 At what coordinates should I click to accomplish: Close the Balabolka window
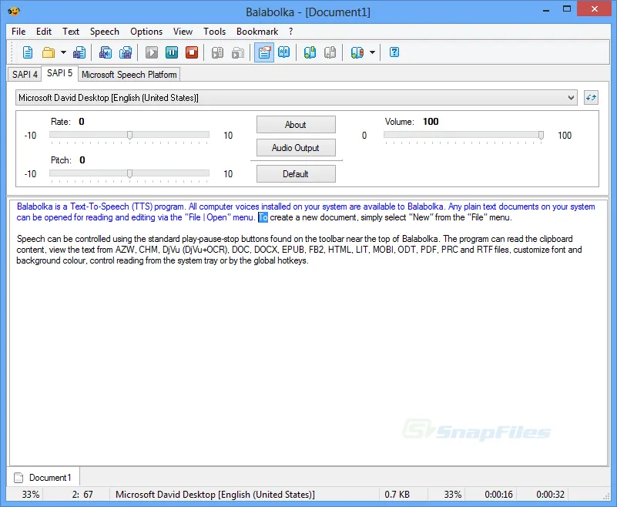point(594,9)
